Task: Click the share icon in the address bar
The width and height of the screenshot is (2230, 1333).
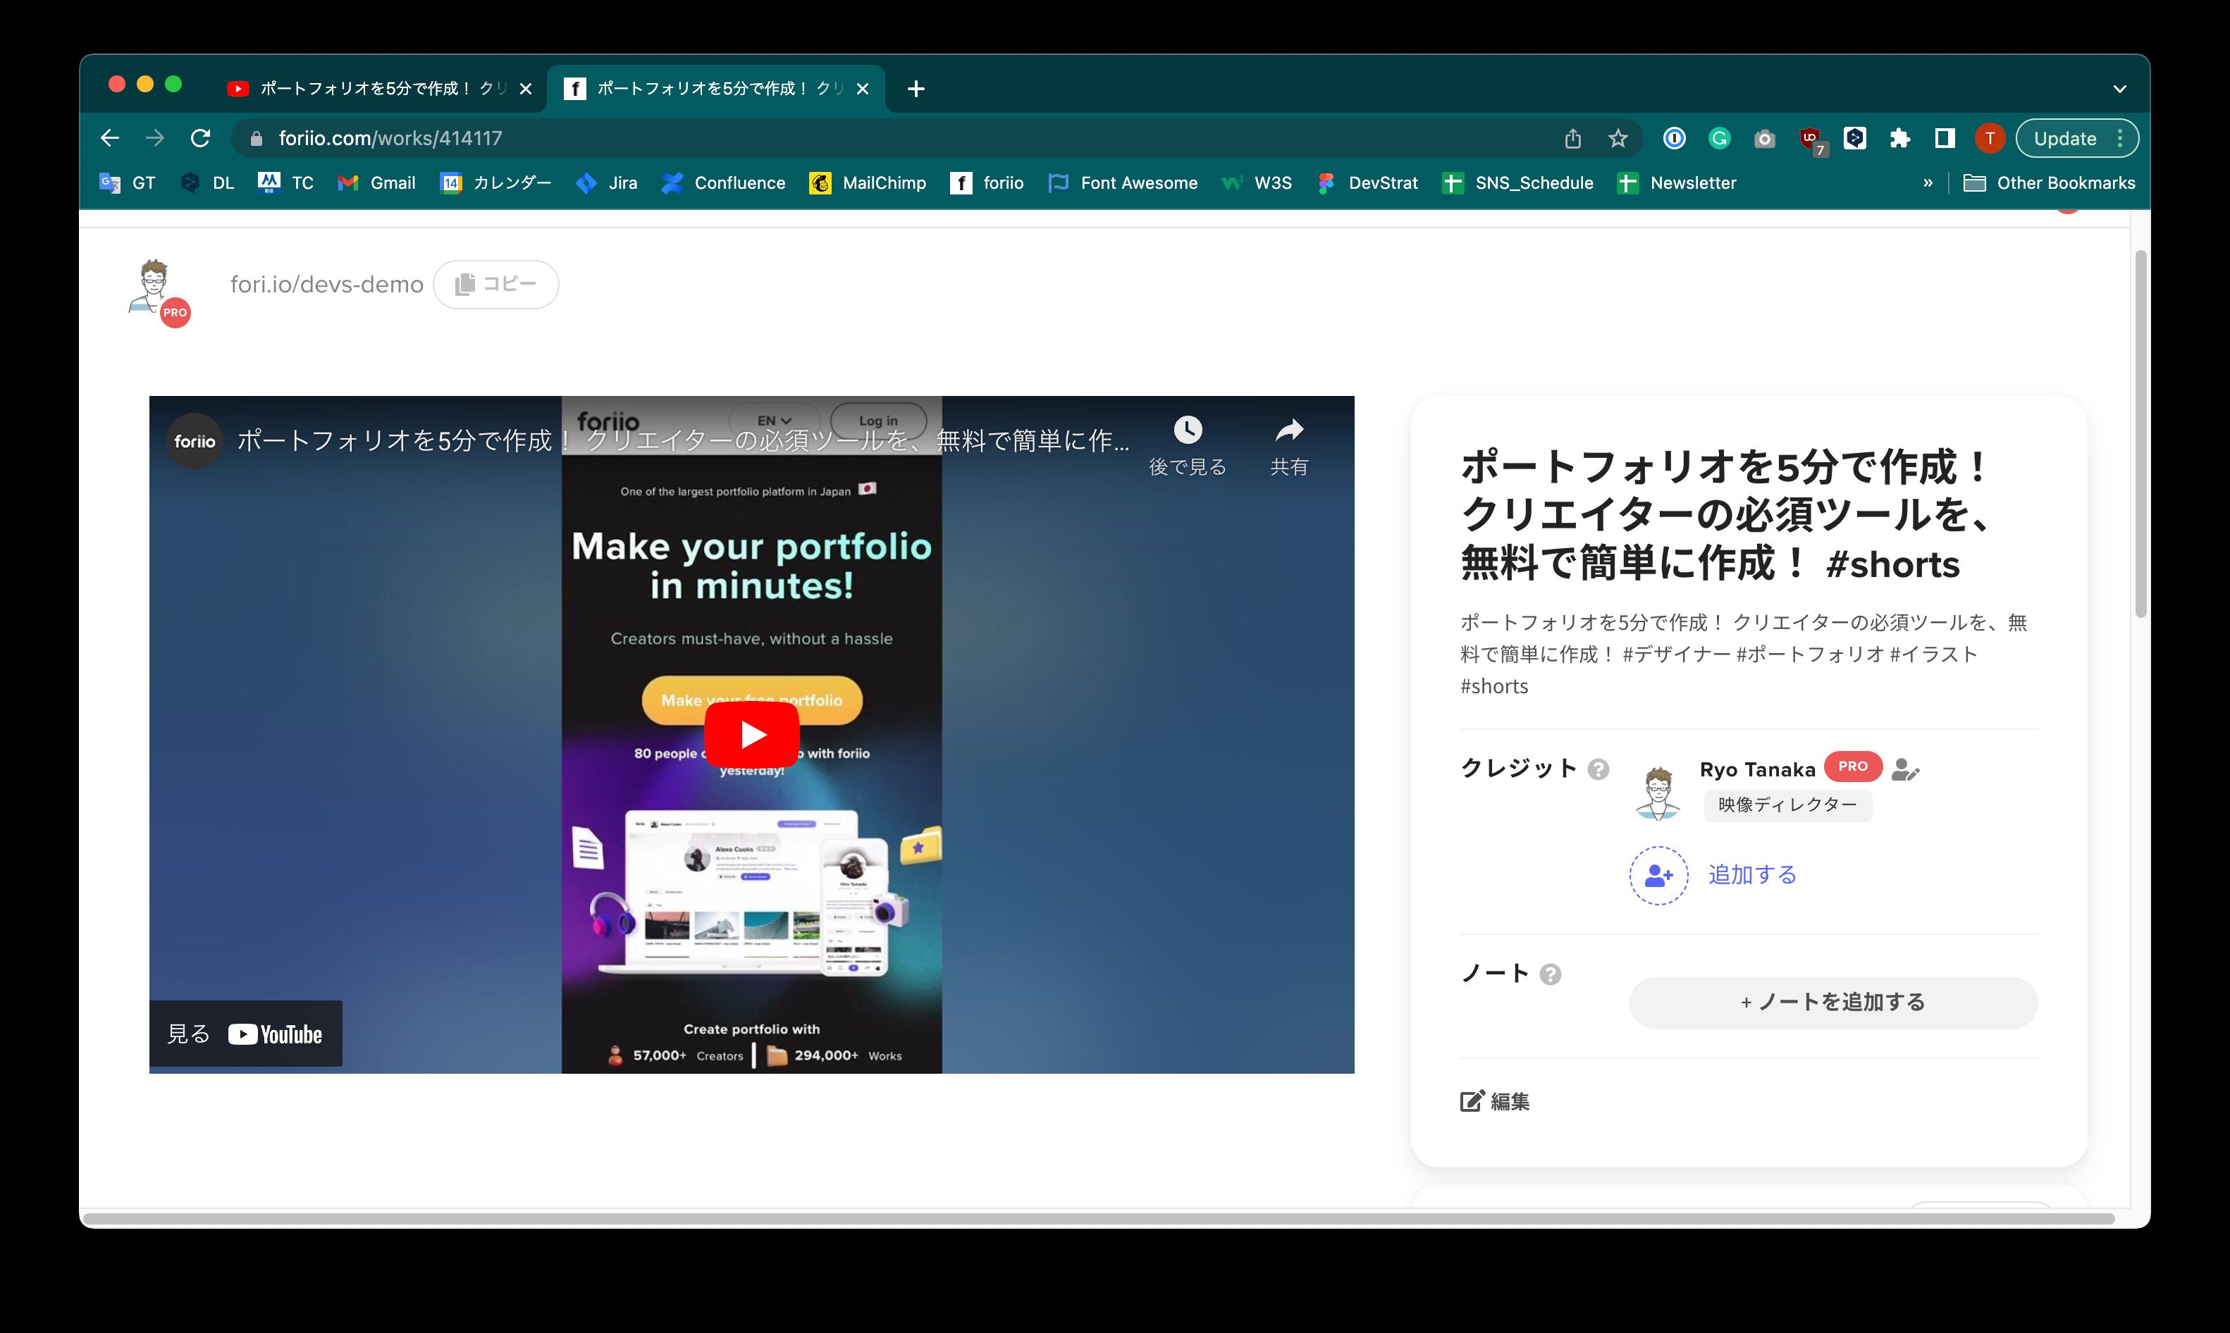Action: [x=1572, y=137]
